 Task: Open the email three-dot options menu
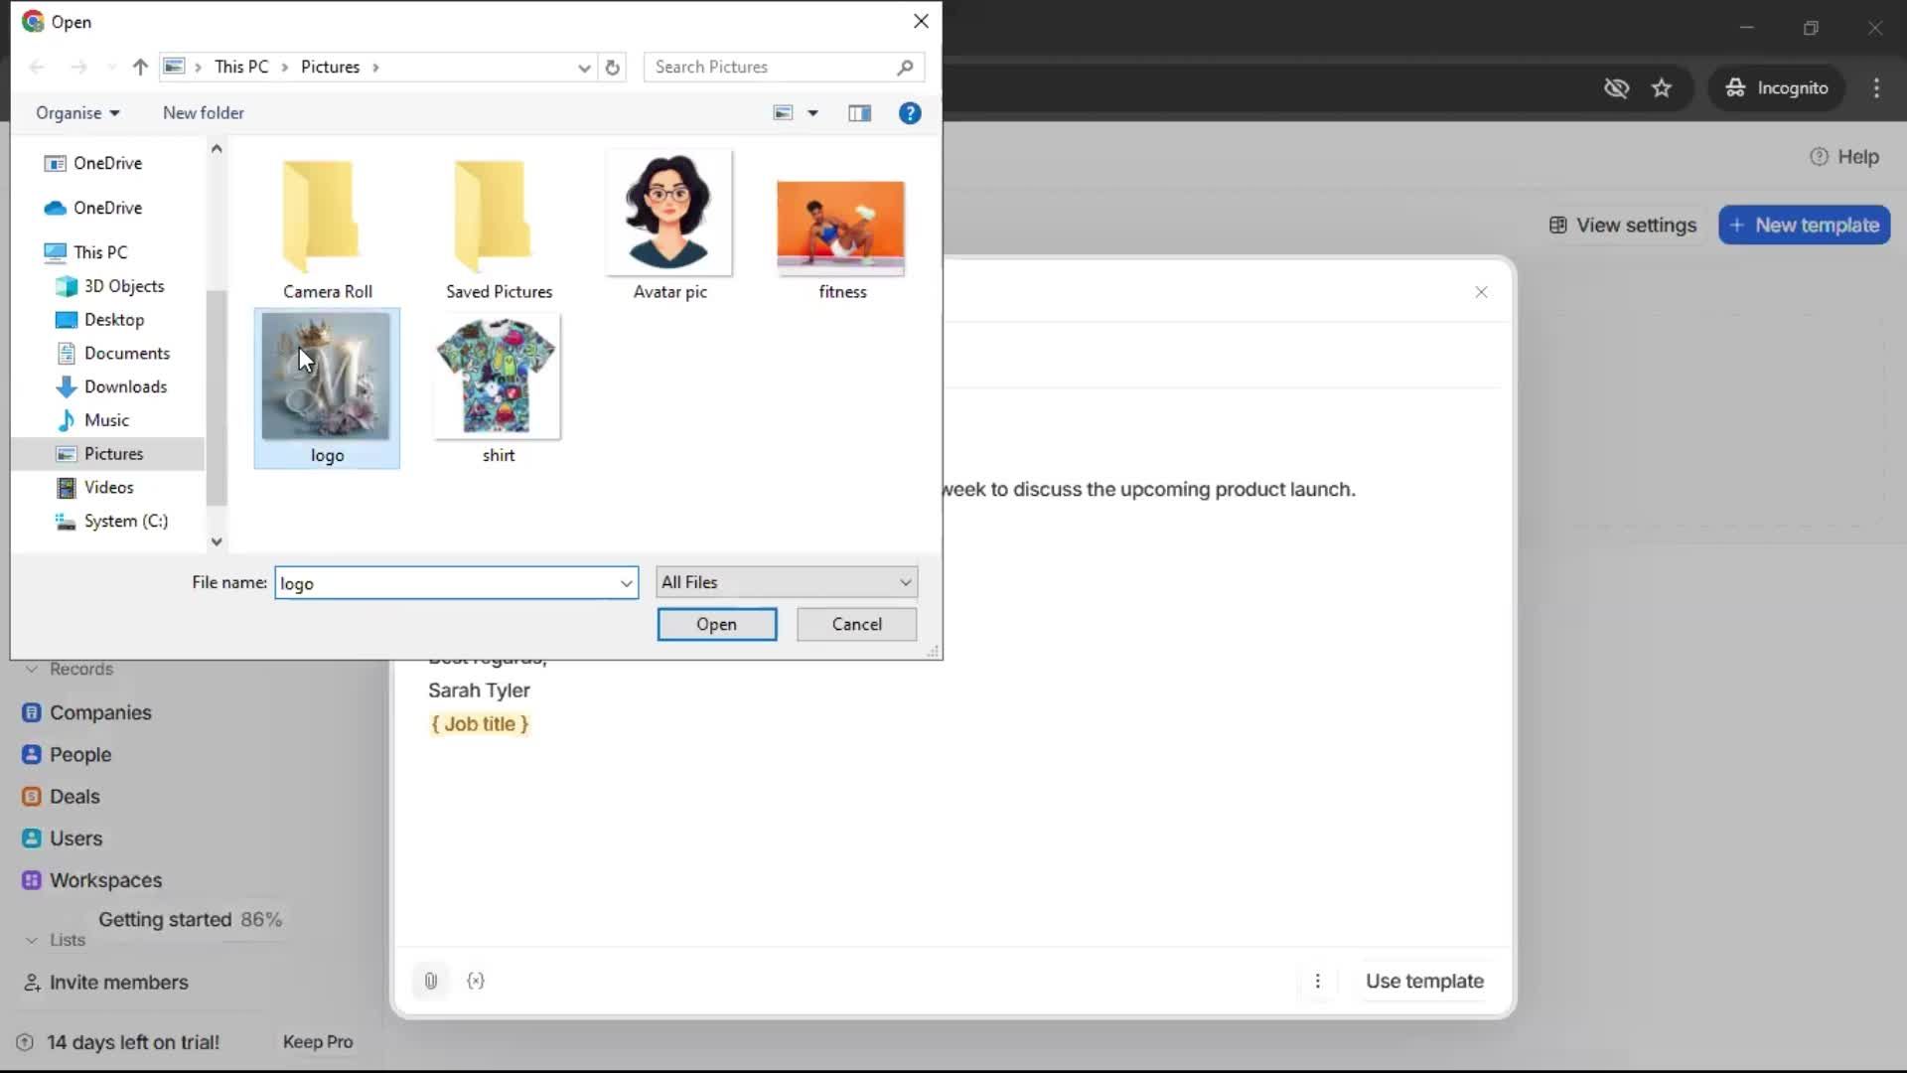click(x=1318, y=981)
